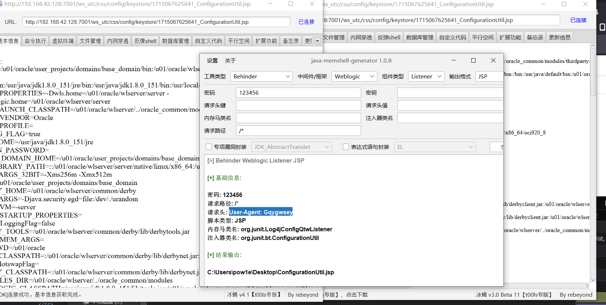Switch to 反弹shell tab in right window
The width and height of the screenshot is (606, 305).
point(389,37)
